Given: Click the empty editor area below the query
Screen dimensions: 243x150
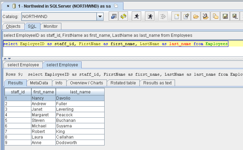Looking at the screenshot, I should tap(122, 52).
